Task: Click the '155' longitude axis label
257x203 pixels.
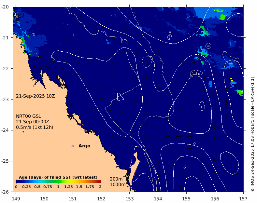Action: 186,199
